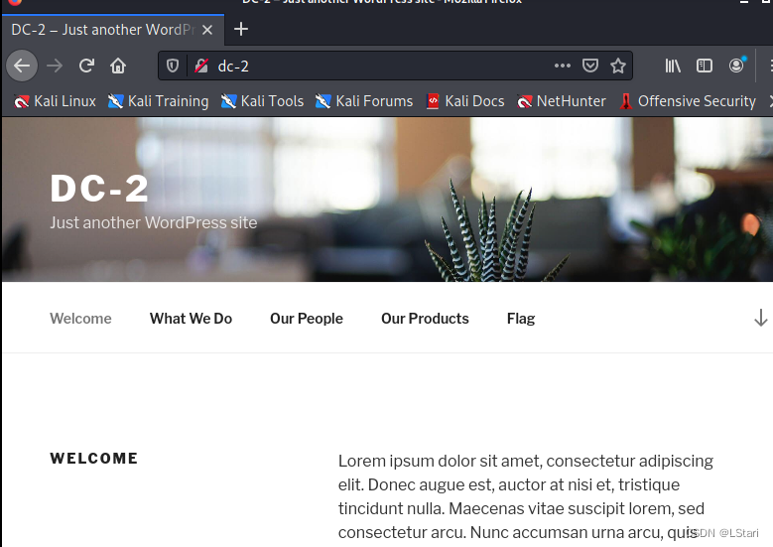Reload the current page
Image resolution: width=773 pixels, height=547 pixels.
click(86, 66)
